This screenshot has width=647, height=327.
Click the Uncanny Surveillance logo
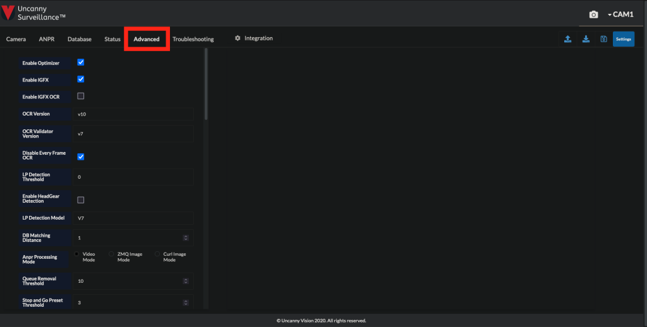pos(35,13)
